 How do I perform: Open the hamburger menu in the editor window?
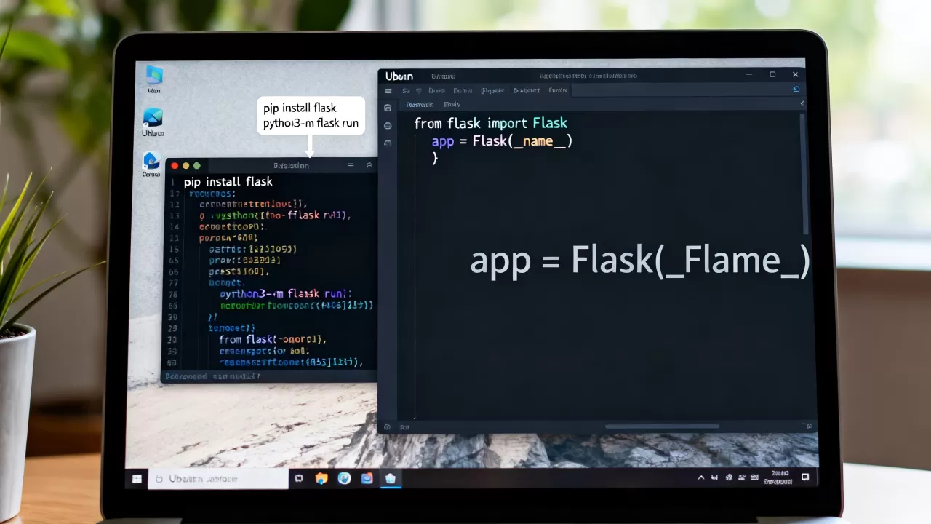click(388, 91)
